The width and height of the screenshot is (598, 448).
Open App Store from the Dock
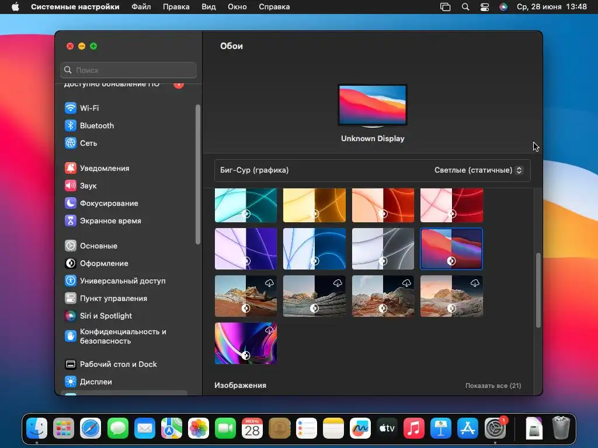coord(468,428)
